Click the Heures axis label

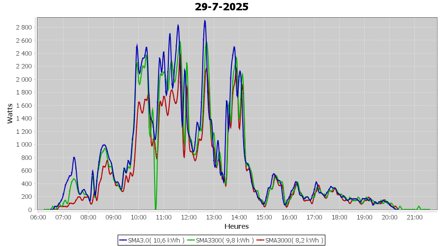click(x=236, y=226)
